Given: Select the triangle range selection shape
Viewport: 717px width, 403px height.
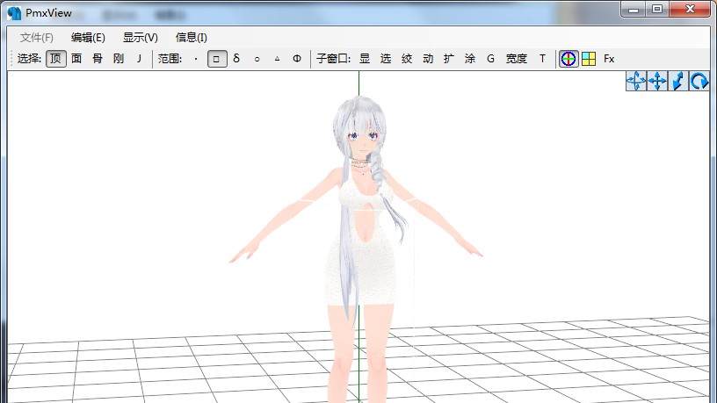Looking at the screenshot, I should pos(277,59).
